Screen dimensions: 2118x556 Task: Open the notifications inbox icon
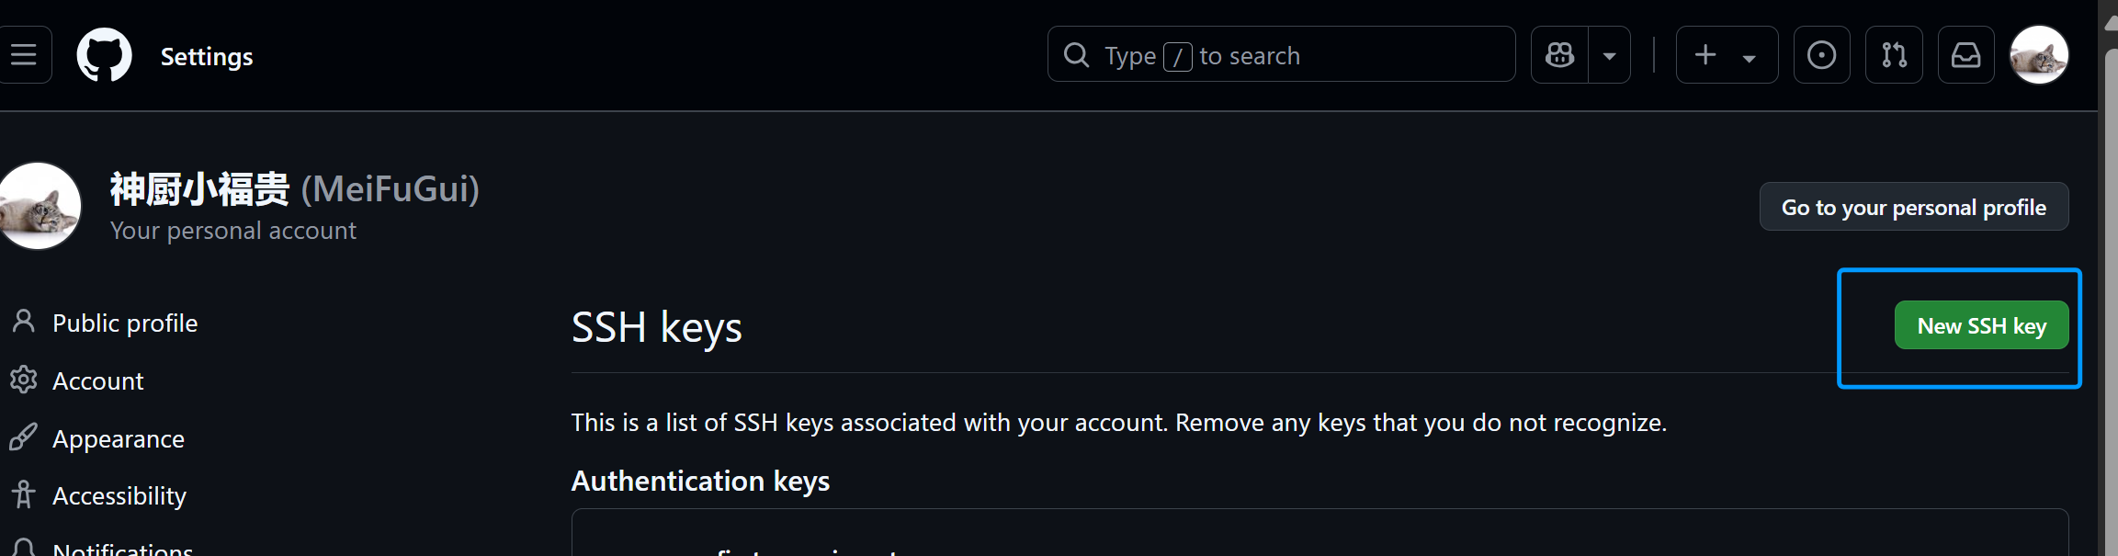[x=1965, y=55]
